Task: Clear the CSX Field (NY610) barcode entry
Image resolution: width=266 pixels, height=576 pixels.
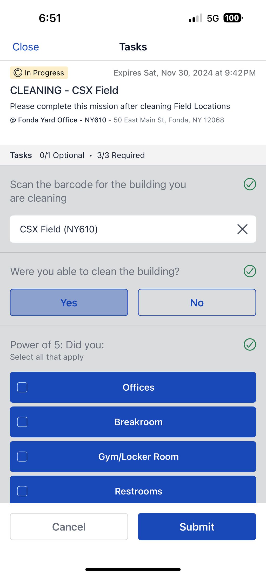Action: [242, 229]
